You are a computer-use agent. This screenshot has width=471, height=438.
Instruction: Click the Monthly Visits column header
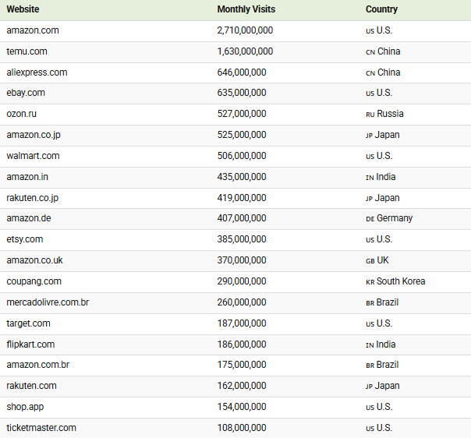click(246, 9)
